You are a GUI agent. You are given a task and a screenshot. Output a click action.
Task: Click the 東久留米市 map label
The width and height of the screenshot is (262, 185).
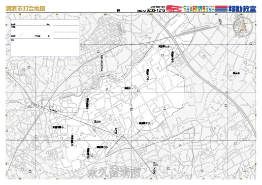(x=114, y=173)
